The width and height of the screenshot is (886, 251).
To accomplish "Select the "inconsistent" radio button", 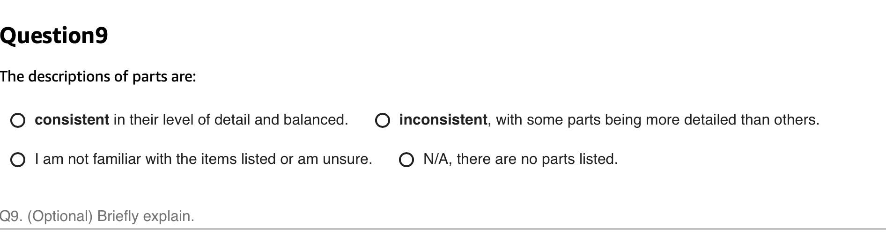I will tap(382, 121).
